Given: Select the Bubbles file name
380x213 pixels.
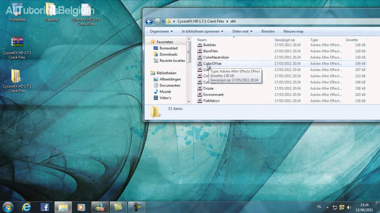Looking at the screenshot, I should tap(210, 45).
